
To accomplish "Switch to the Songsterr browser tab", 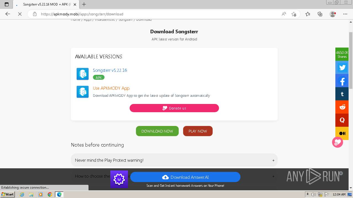I will 46,4.
